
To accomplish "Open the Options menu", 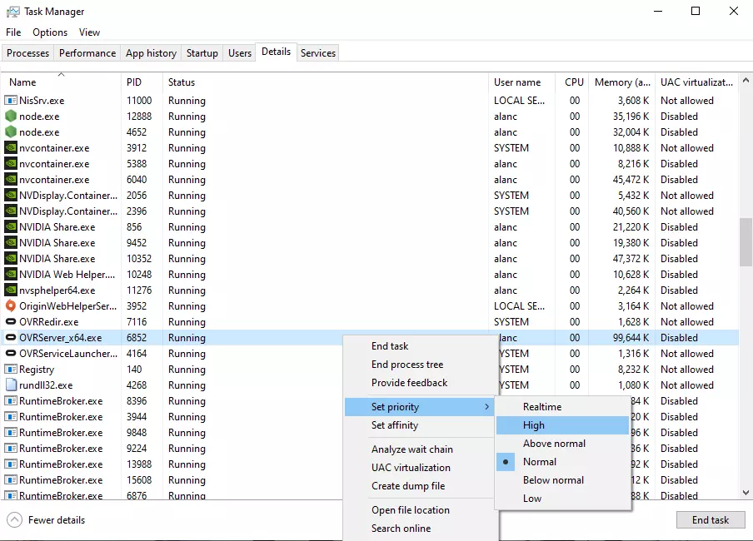I will 50,32.
